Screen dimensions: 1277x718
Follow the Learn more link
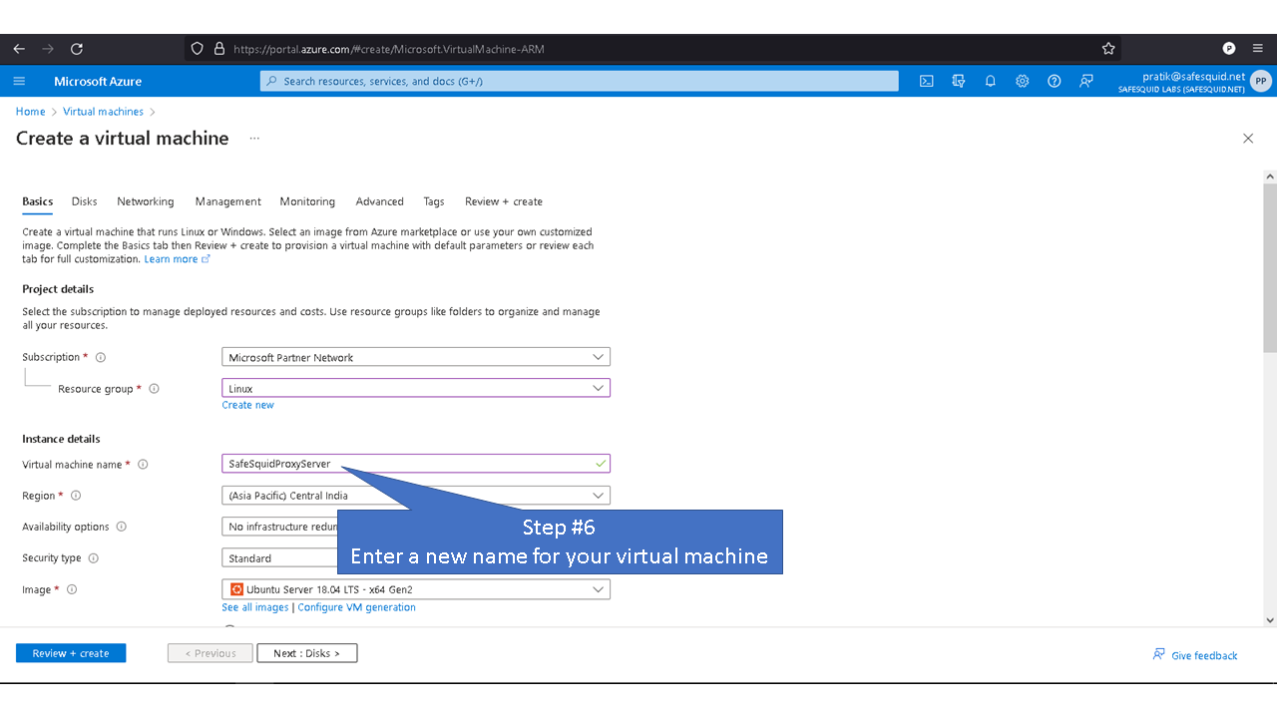tap(177, 259)
